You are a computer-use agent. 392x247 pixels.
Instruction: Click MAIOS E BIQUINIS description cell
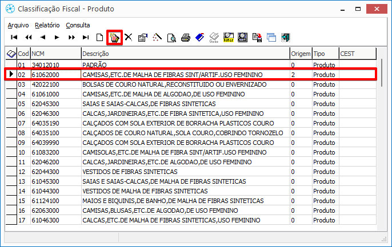point(186,201)
